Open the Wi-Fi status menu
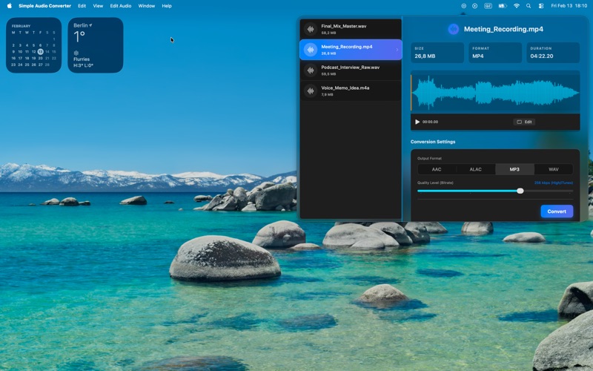The image size is (593, 371). click(x=516, y=6)
